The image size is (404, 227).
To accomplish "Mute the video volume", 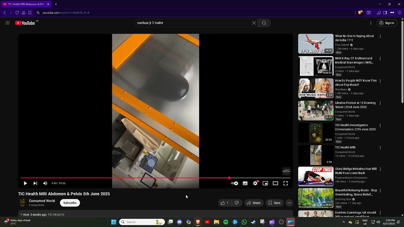I will [45, 183].
